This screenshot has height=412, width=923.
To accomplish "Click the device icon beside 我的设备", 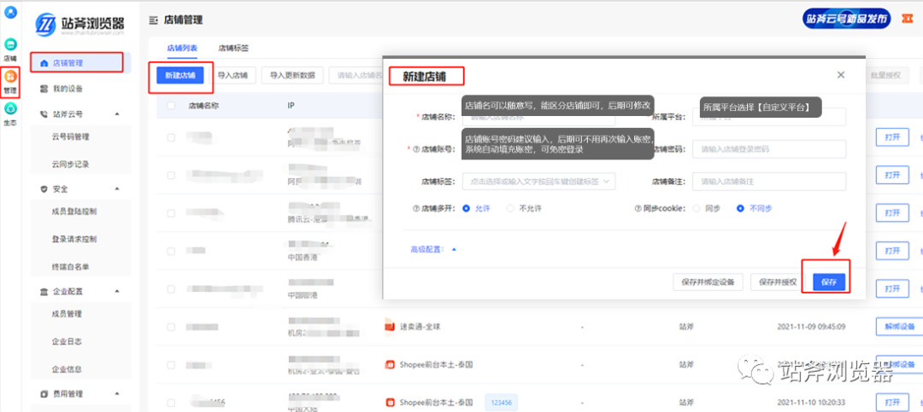I will click(43, 89).
